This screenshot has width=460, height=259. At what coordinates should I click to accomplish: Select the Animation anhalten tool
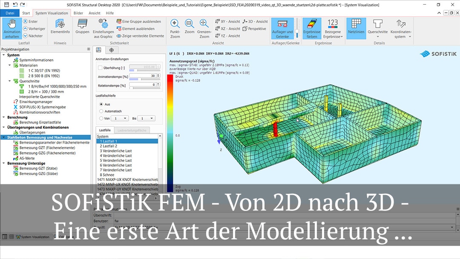(x=11, y=29)
